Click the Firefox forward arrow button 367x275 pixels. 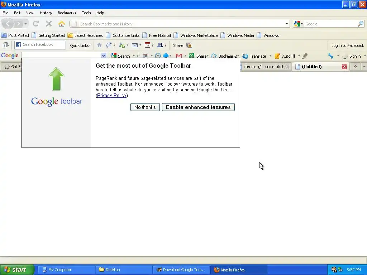point(18,24)
